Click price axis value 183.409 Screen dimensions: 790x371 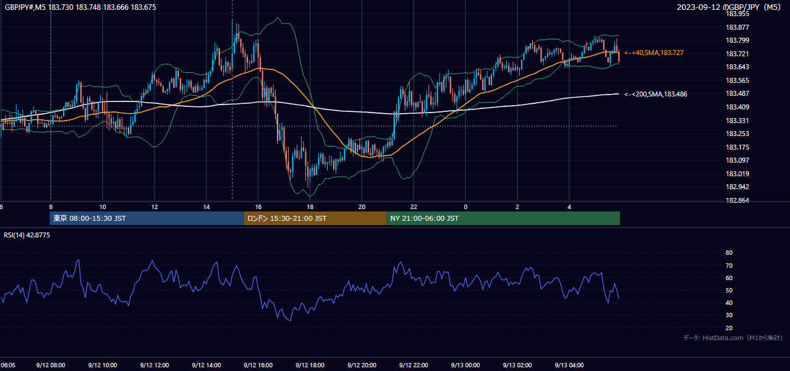tap(737, 108)
